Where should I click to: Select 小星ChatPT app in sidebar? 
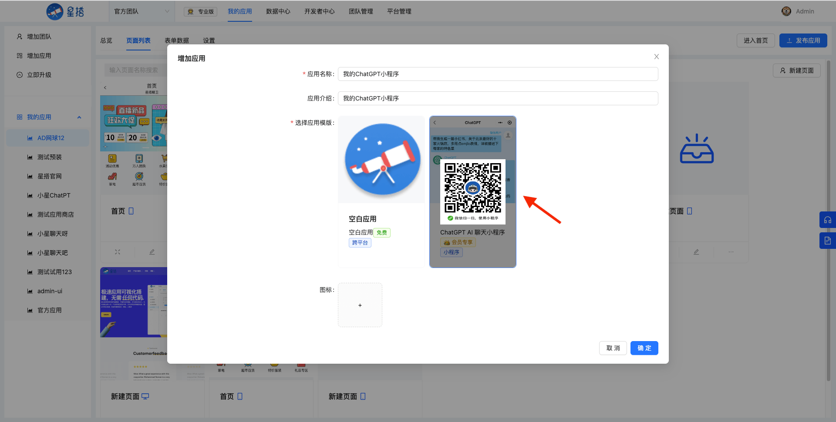pos(48,195)
